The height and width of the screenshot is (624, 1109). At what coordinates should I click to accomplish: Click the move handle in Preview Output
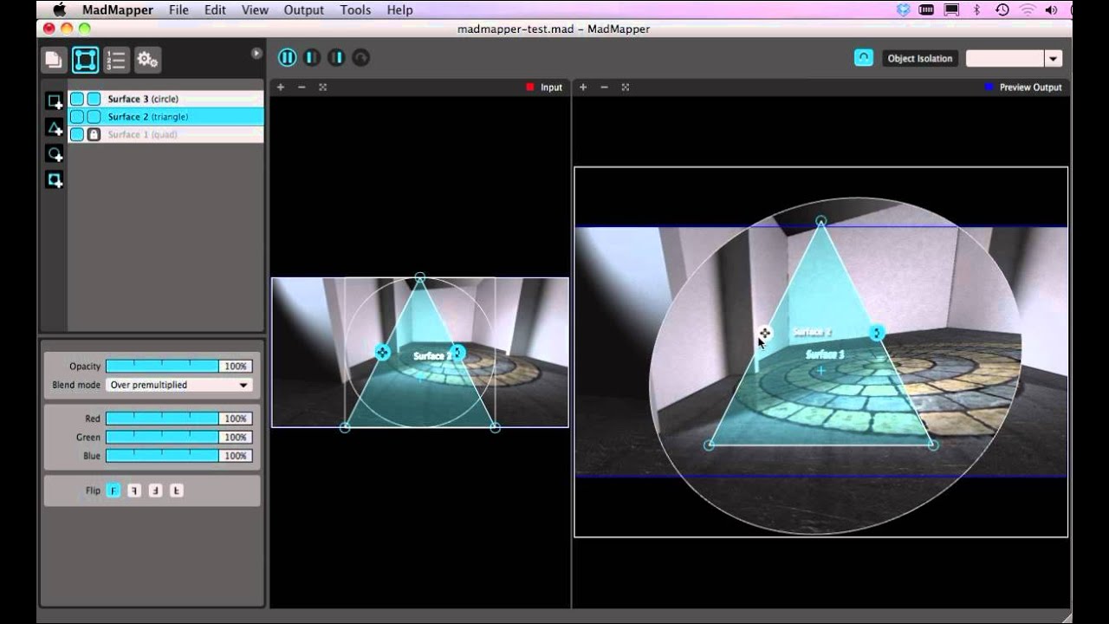pyautogui.click(x=764, y=333)
